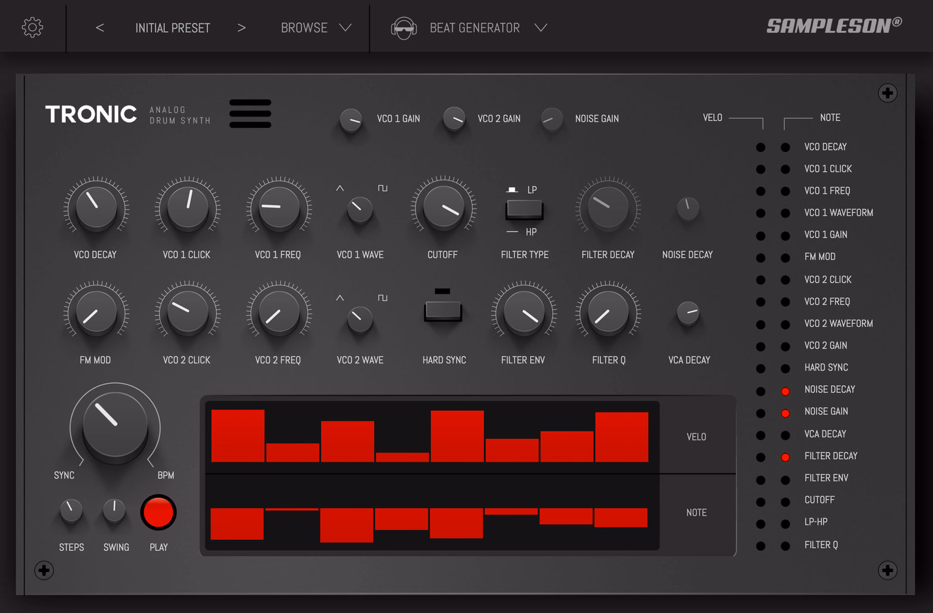Enable Velo modulation dot for VCO Decay

click(x=760, y=147)
